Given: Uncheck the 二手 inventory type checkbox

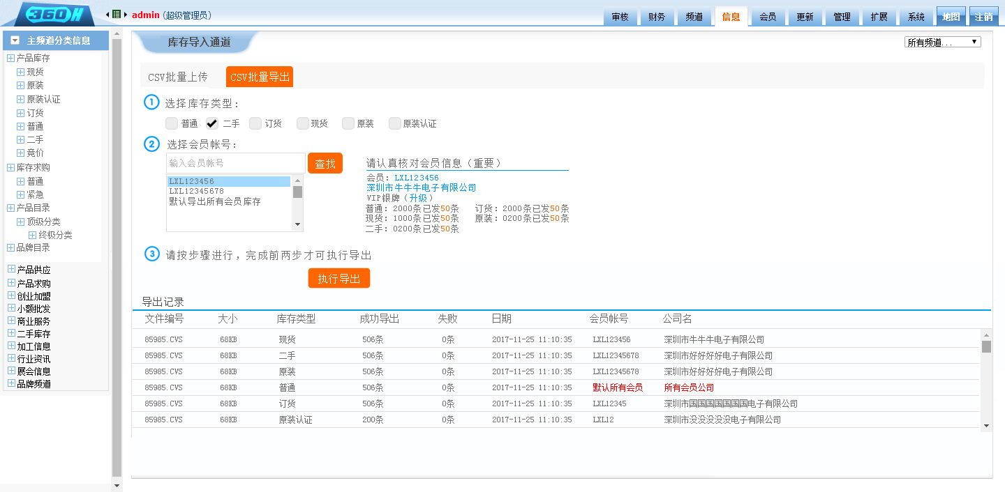Looking at the screenshot, I should point(212,123).
